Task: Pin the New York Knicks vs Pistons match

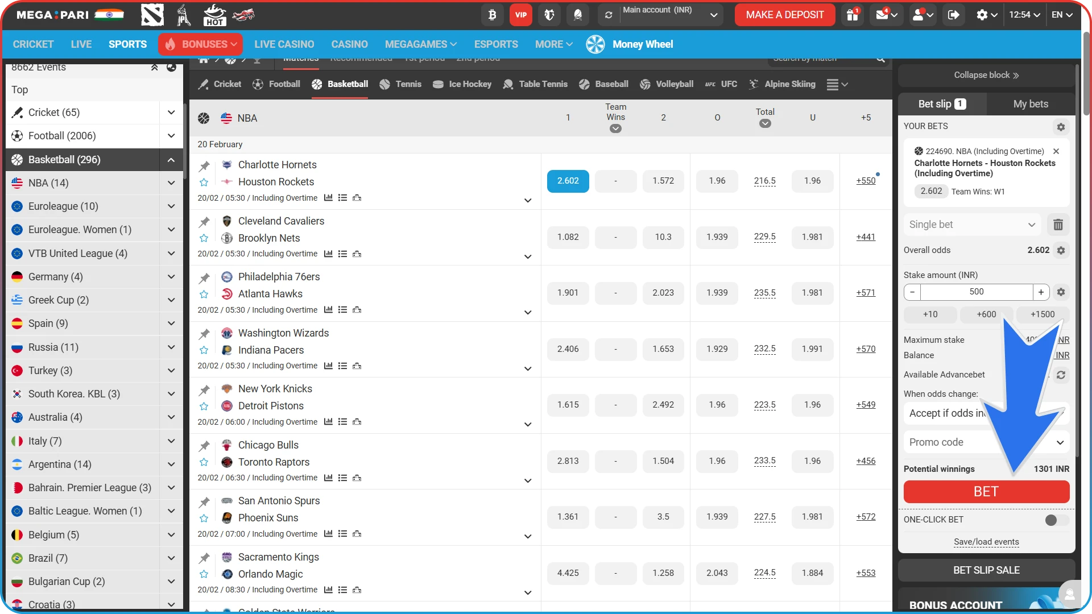Action: [x=204, y=390]
